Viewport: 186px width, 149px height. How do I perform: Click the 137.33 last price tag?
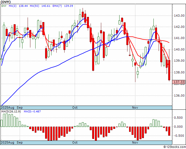coord(179,82)
